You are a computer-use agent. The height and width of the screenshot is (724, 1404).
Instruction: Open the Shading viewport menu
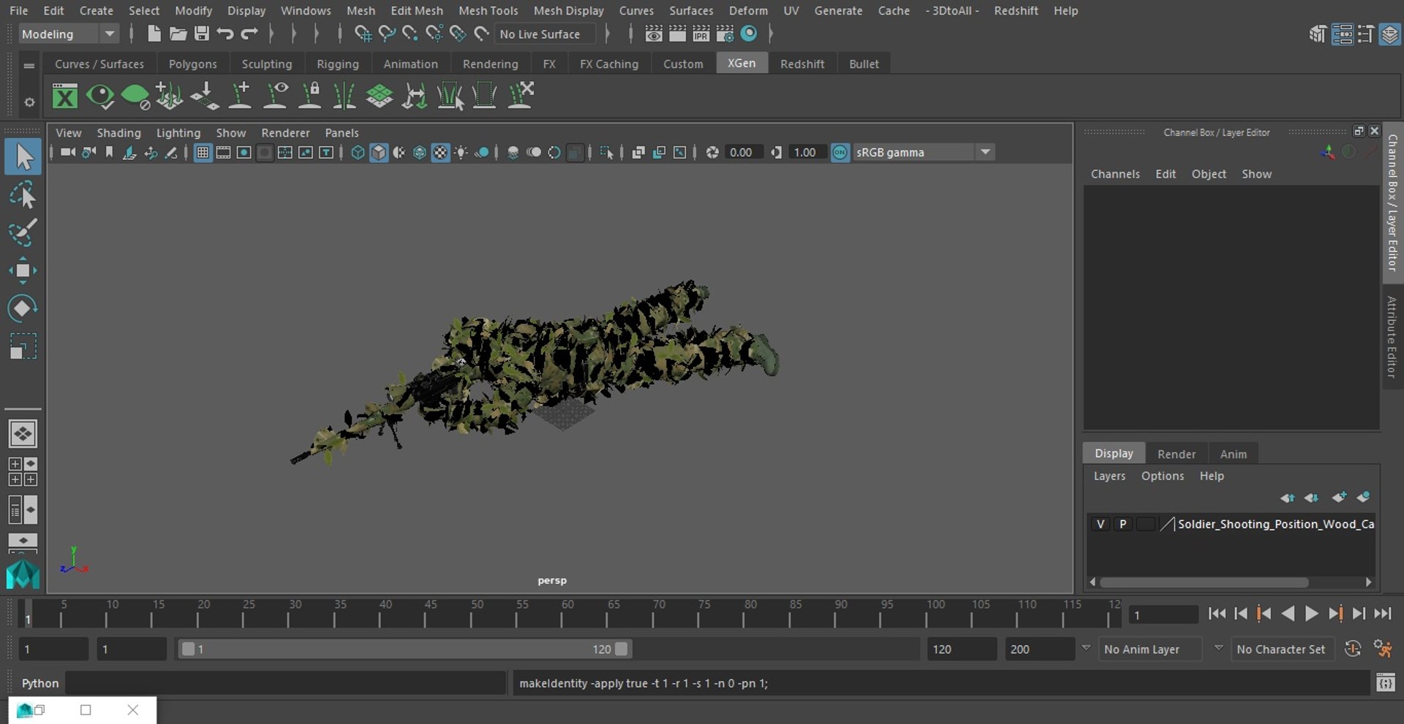pyautogui.click(x=118, y=132)
